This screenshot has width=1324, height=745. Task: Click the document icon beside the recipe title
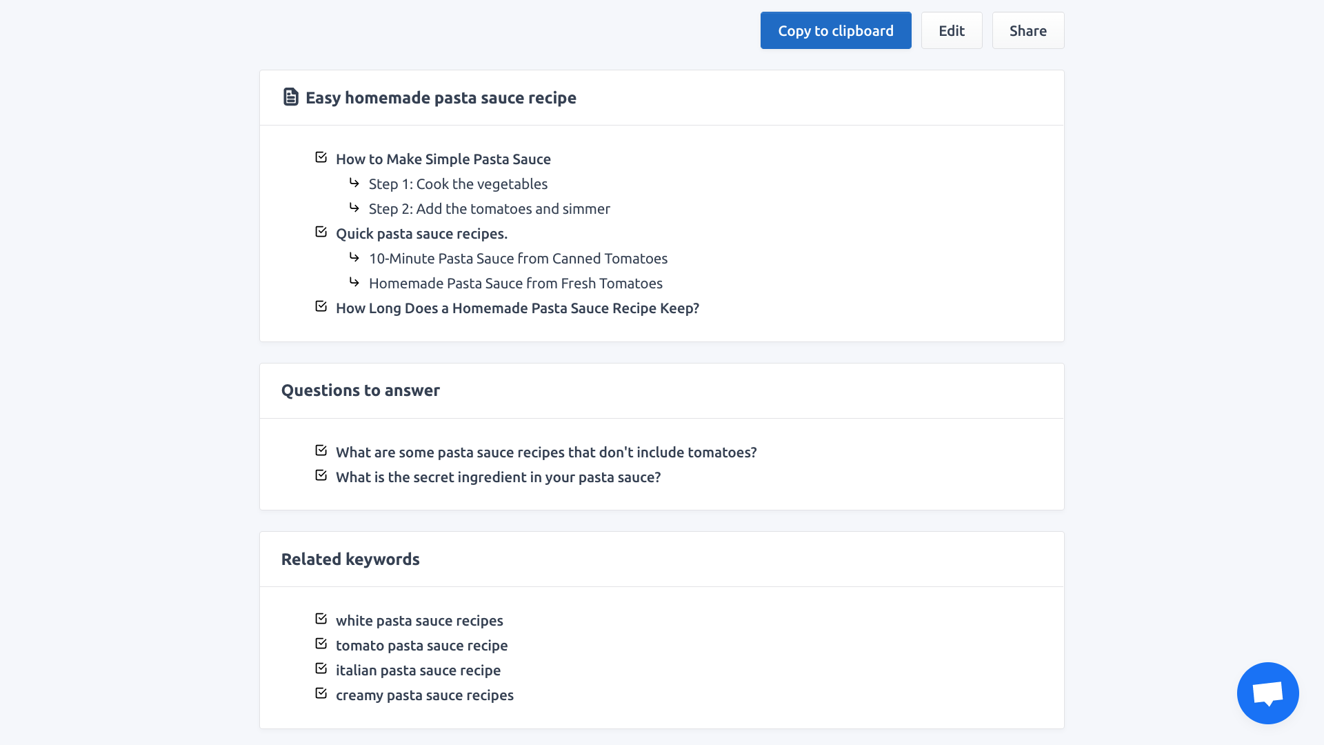(291, 97)
